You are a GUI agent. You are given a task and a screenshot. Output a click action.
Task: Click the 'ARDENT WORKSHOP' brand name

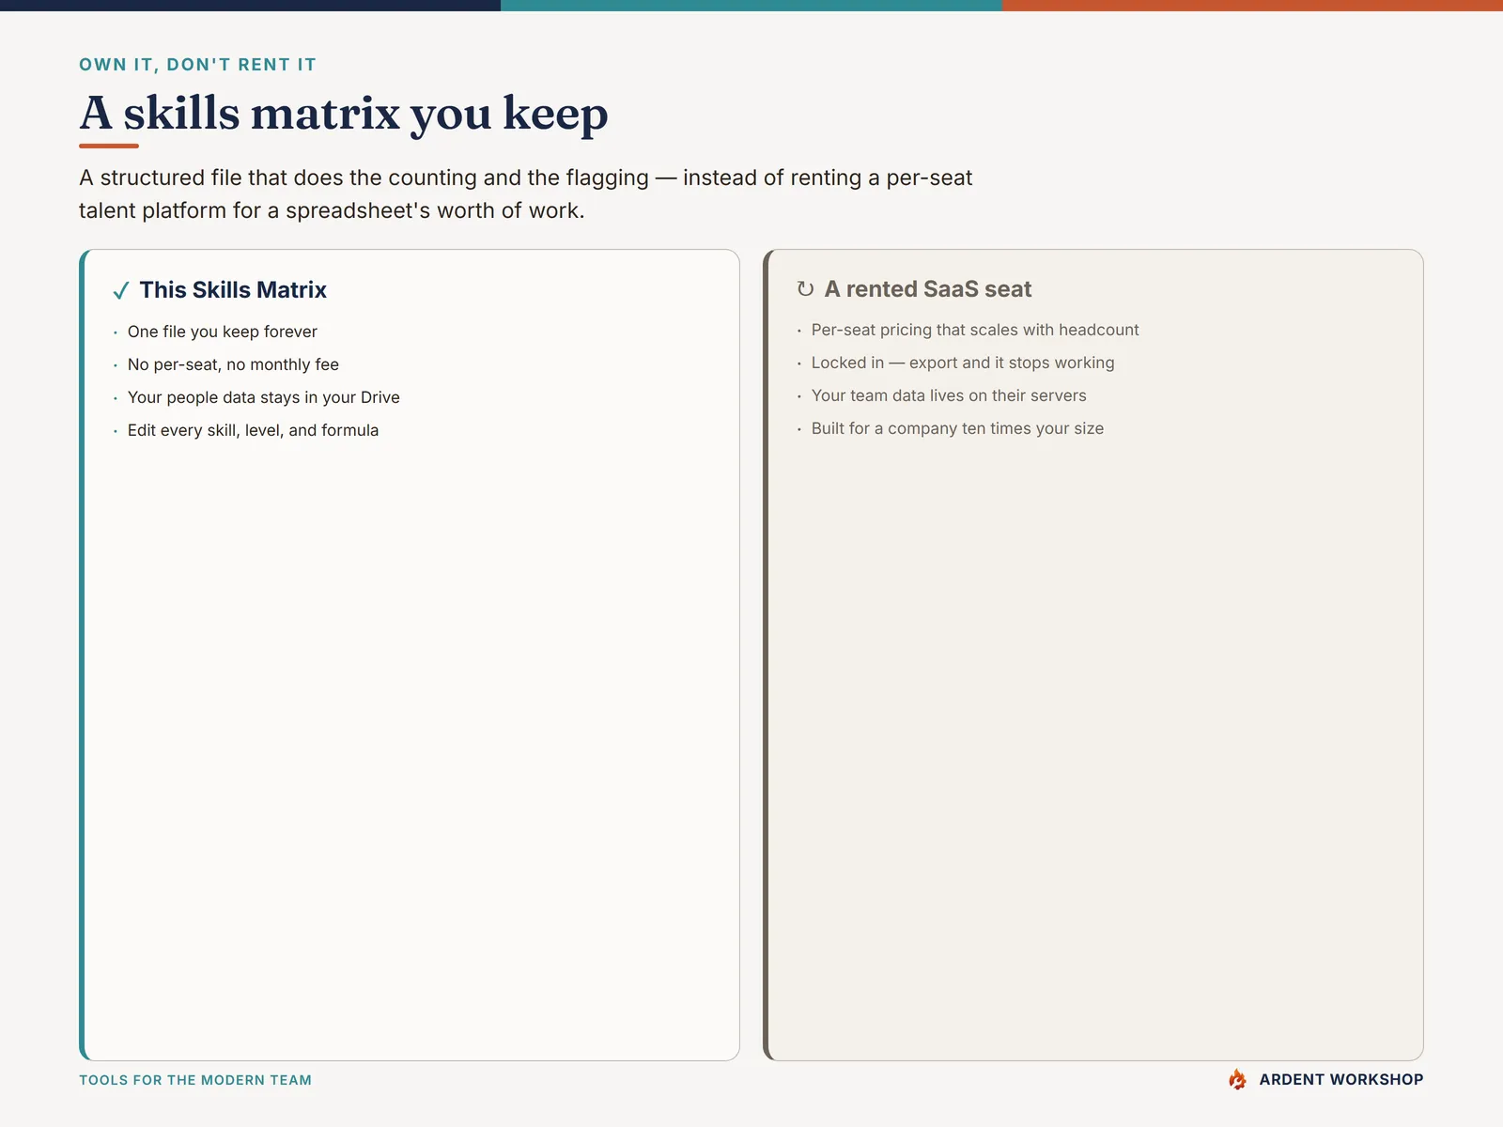1341,1079
